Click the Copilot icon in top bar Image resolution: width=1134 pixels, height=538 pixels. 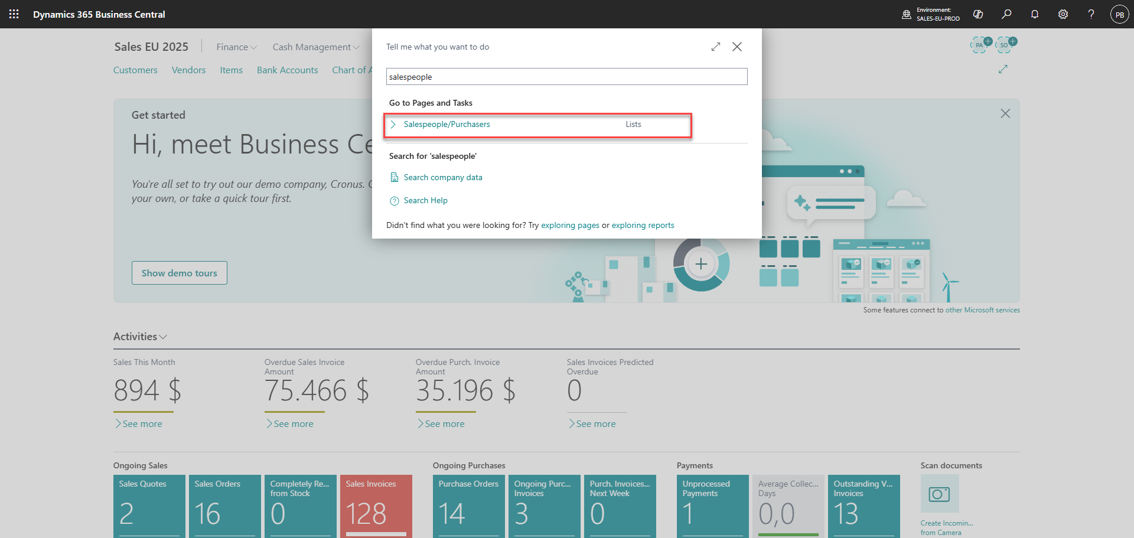tap(978, 14)
